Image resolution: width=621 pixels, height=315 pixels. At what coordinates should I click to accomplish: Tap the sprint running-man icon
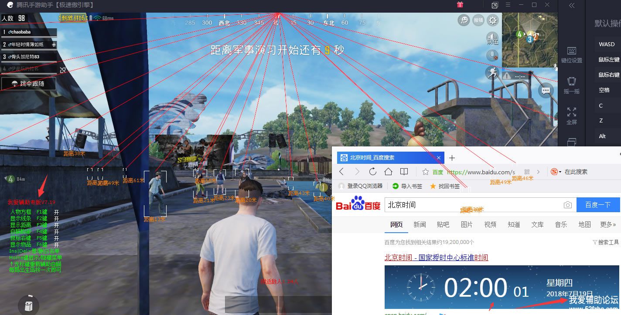[492, 73]
